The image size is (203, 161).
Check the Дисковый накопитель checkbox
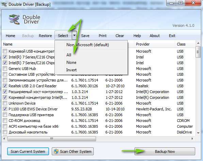(5, 132)
